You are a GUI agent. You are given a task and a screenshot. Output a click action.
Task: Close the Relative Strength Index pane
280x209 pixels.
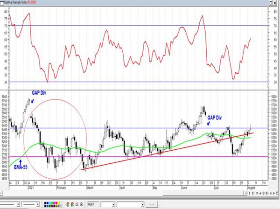tap(275, 3)
